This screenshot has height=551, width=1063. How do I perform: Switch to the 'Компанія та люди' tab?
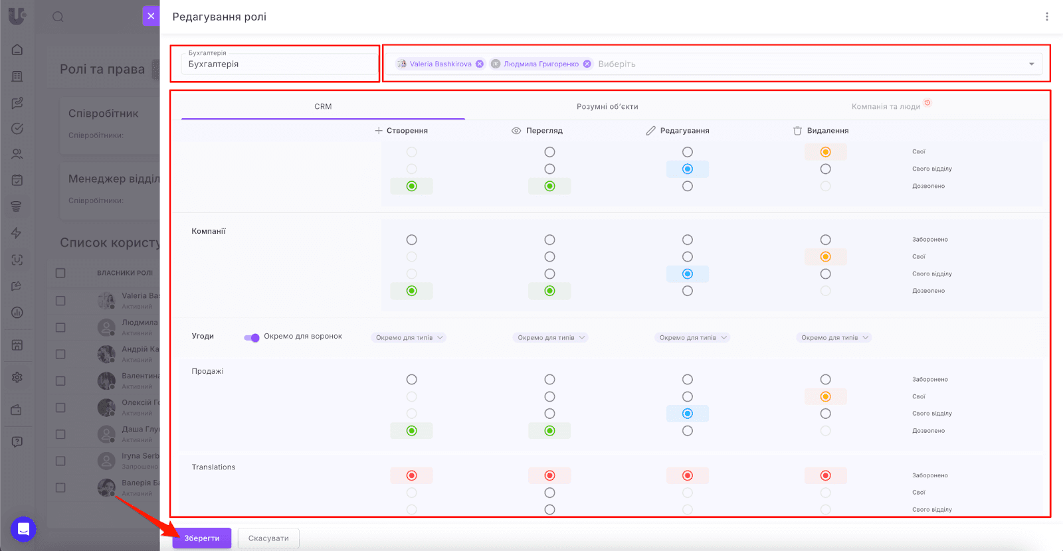tap(886, 107)
